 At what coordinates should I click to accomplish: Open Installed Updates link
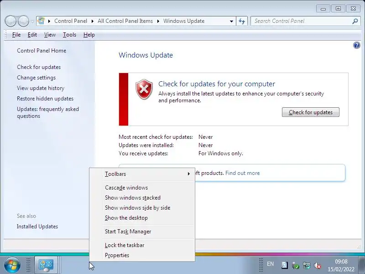click(x=37, y=227)
